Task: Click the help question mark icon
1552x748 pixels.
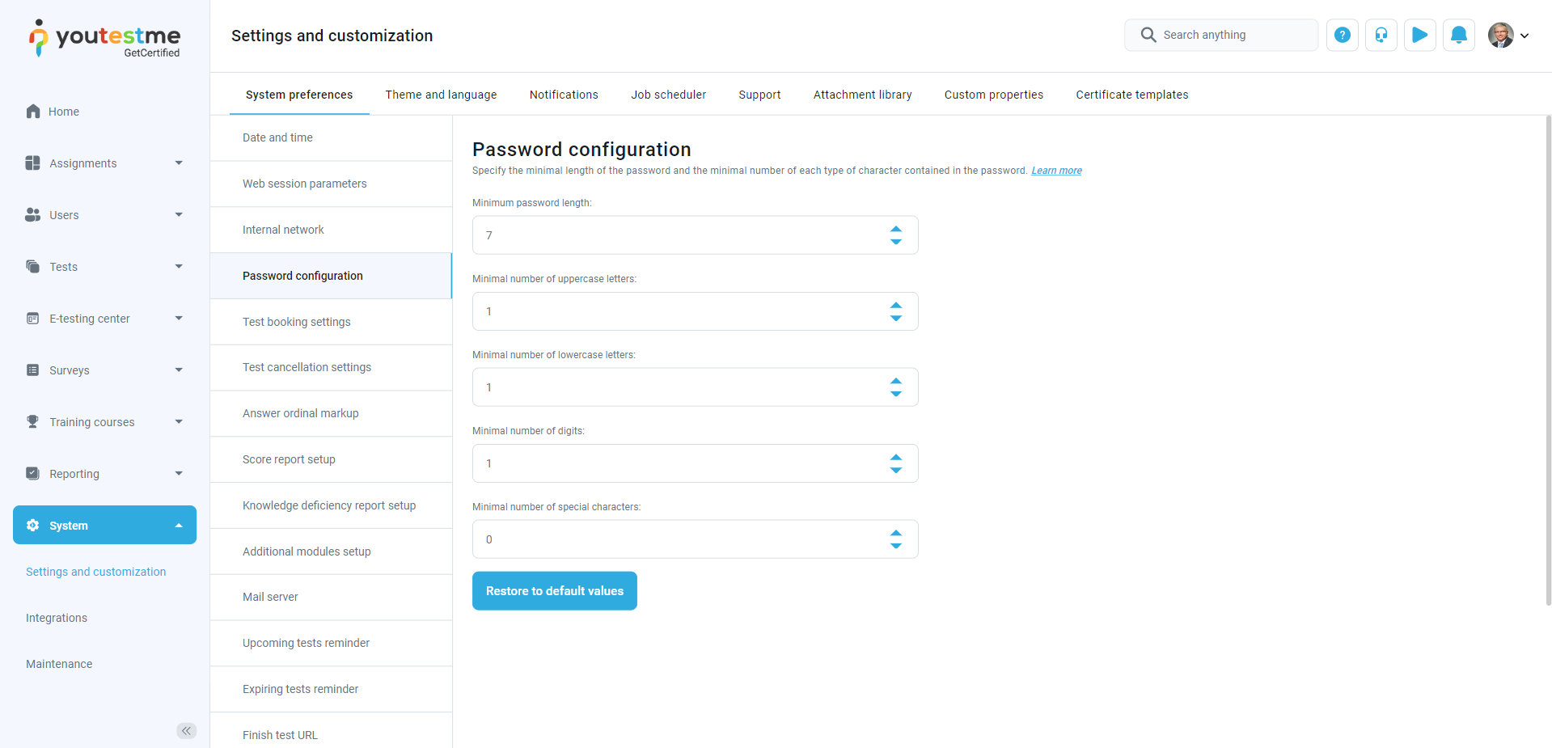Action: pyautogui.click(x=1342, y=35)
